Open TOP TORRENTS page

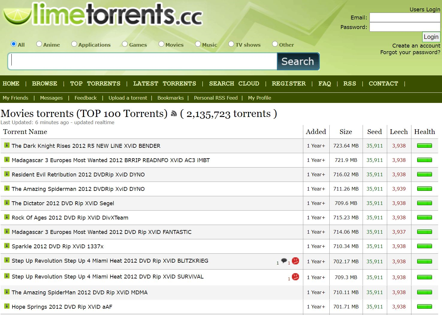(x=95, y=83)
